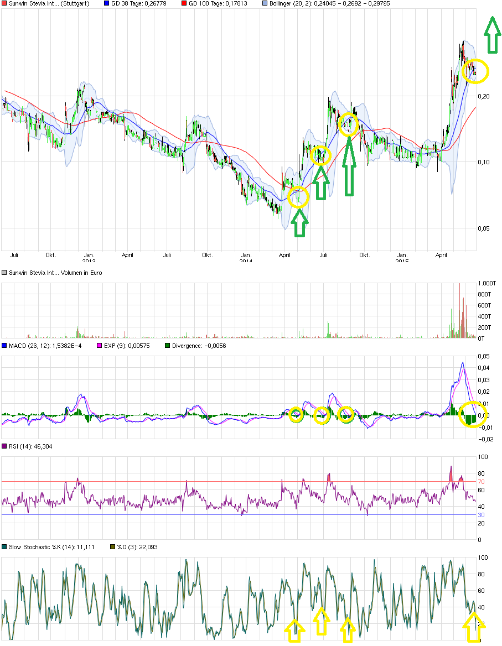This screenshot has width=502, height=646.
Task: Click the 400T volume axis label
Action: pyautogui.click(x=484, y=316)
